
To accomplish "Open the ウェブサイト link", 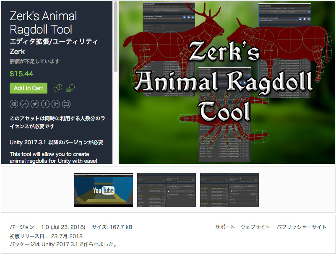I will click(x=255, y=227).
